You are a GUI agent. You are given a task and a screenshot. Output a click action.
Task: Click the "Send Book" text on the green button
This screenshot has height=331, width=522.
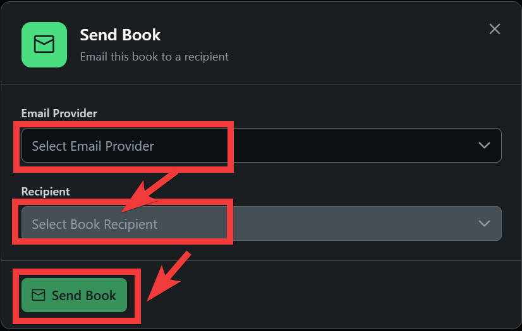point(84,295)
